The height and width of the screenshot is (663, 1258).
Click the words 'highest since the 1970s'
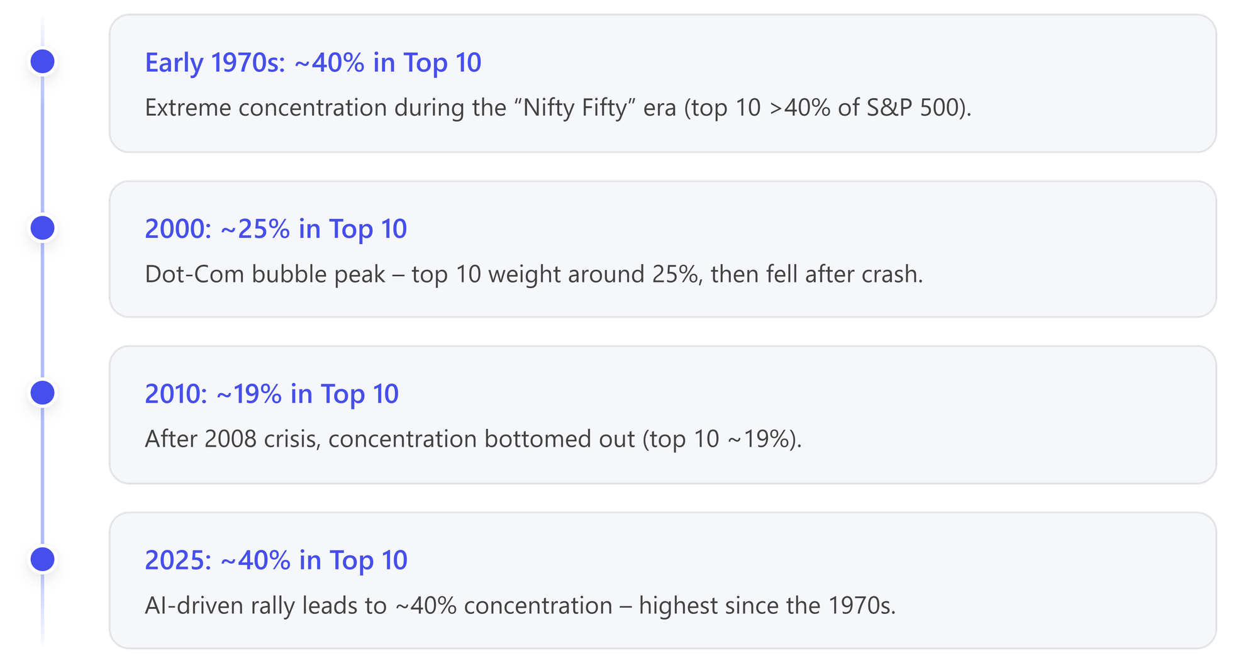(x=767, y=606)
